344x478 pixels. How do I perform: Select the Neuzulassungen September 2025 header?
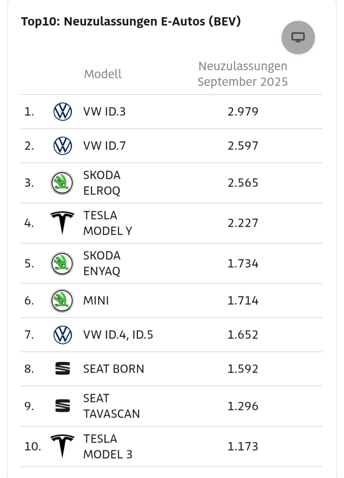(243, 74)
